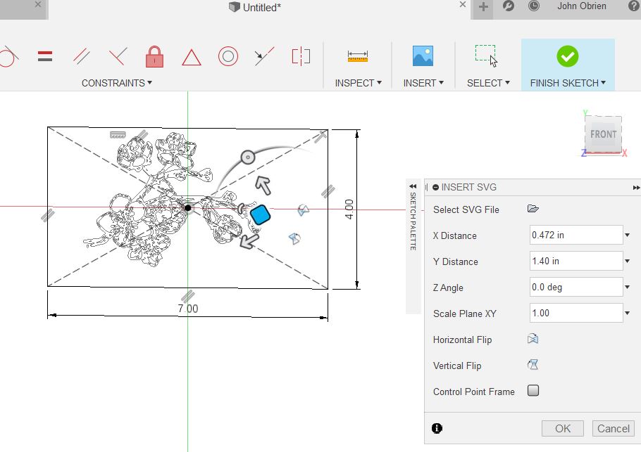This screenshot has height=452, width=641.
Task: Select the Collinear constraint icon
Action: coord(264,56)
